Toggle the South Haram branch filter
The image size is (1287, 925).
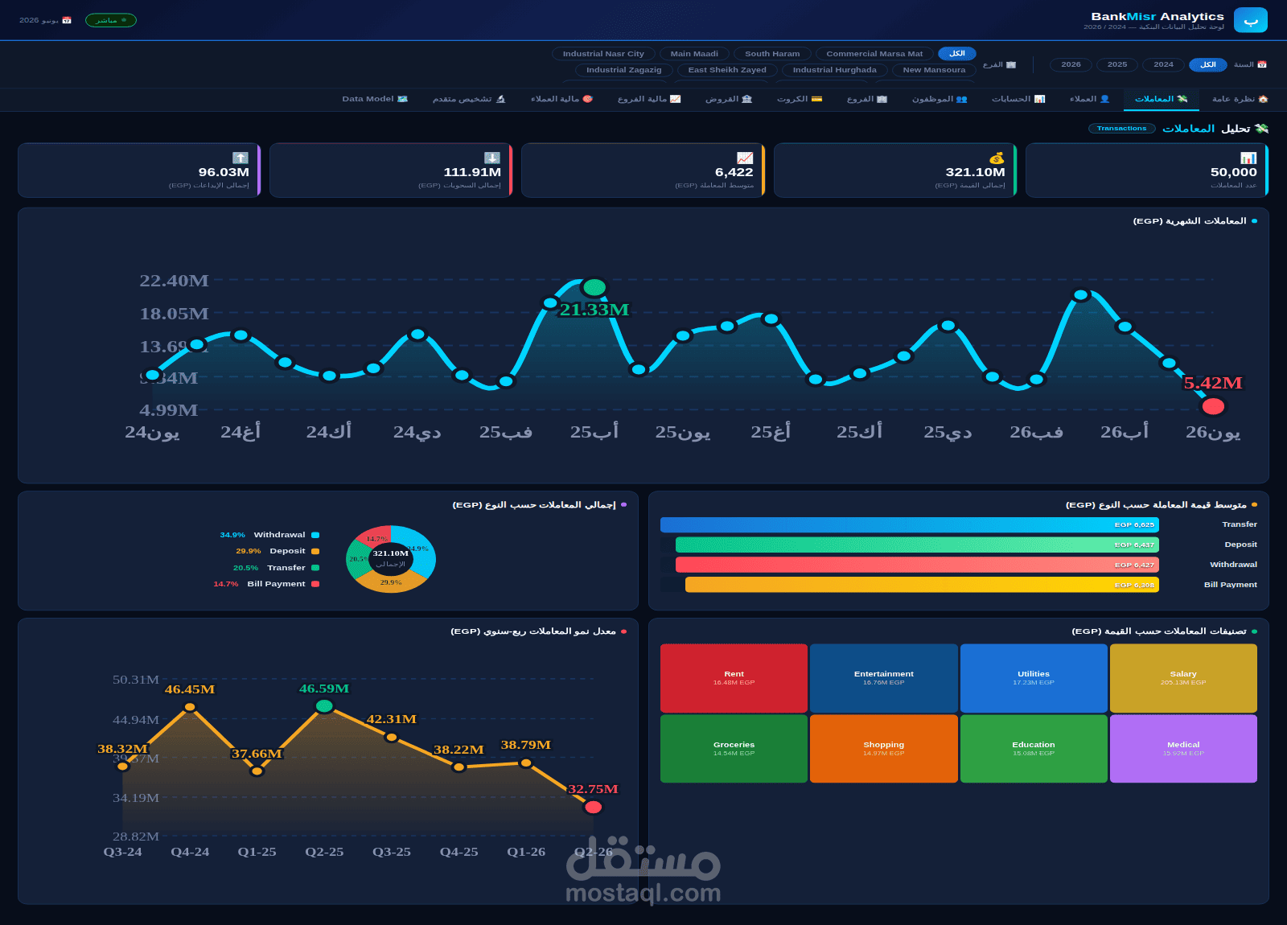point(772,54)
